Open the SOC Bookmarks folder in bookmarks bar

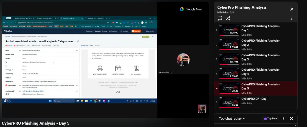point(85,26)
